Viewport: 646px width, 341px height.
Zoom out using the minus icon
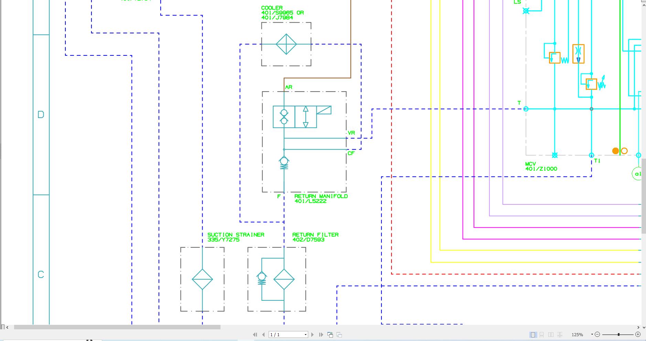pos(597,334)
